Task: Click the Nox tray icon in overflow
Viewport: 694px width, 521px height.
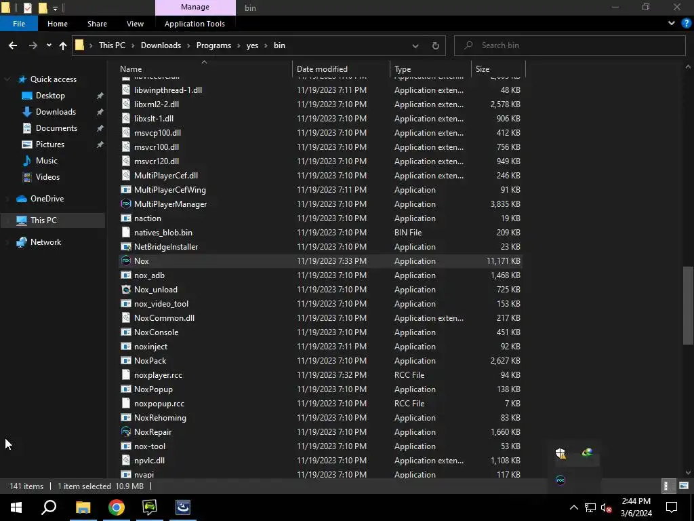Action: pyautogui.click(x=560, y=480)
